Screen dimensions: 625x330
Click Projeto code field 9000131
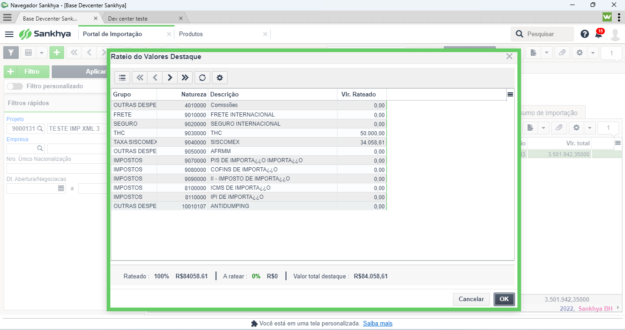21,128
